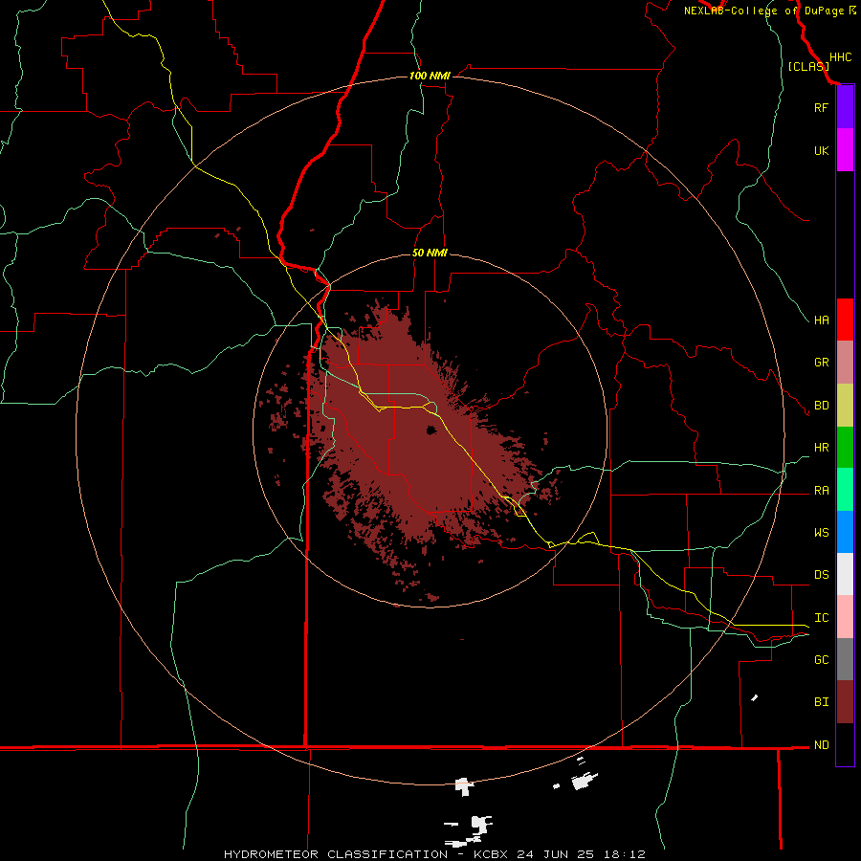Click the 100 NMI range ring label
The image size is (861, 861).
(430, 76)
